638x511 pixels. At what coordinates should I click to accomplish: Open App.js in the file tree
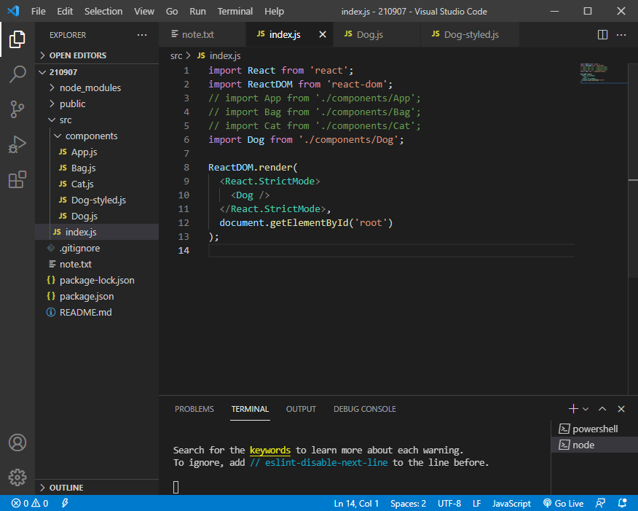97,152
